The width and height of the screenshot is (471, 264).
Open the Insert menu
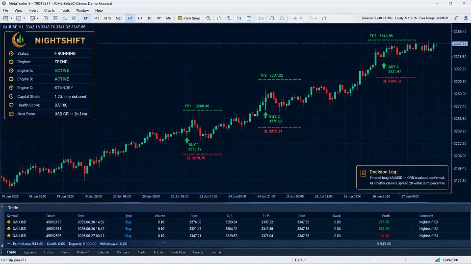pyautogui.click(x=33, y=10)
